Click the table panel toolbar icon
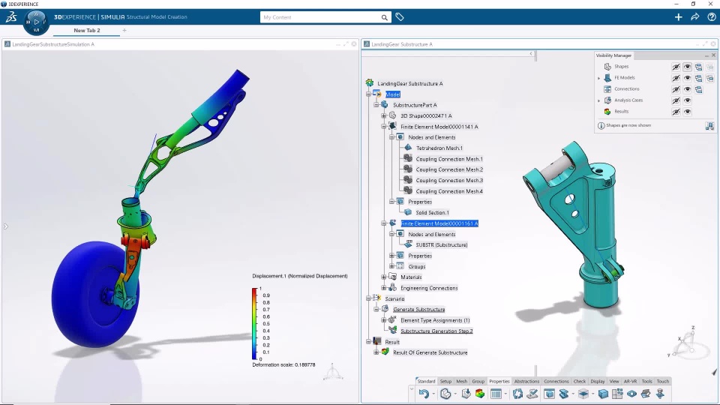The image size is (720, 405). [x=496, y=394]
